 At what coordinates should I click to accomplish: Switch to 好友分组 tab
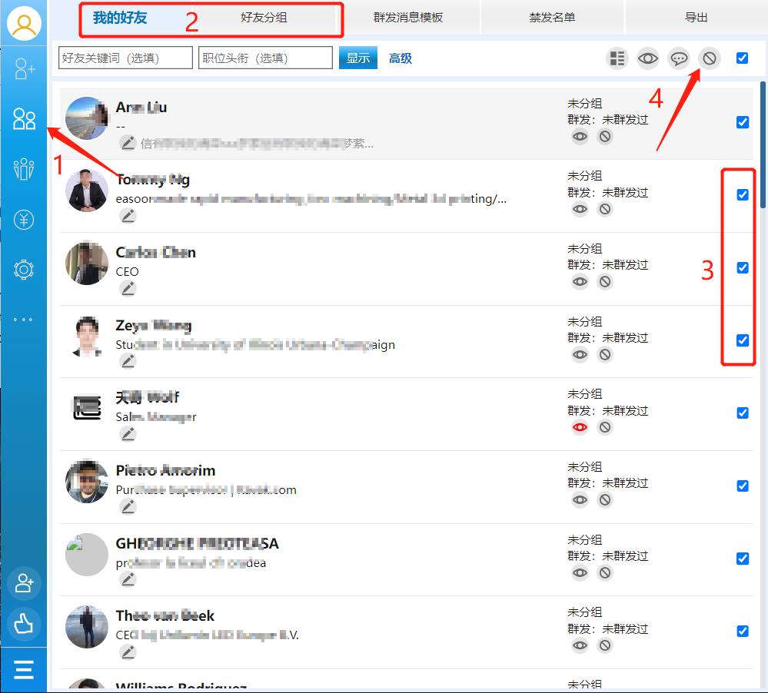(264, 18)
